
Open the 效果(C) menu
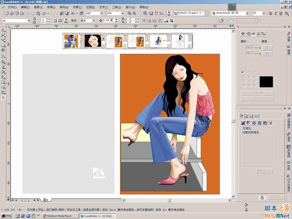(x=77, y=7)
